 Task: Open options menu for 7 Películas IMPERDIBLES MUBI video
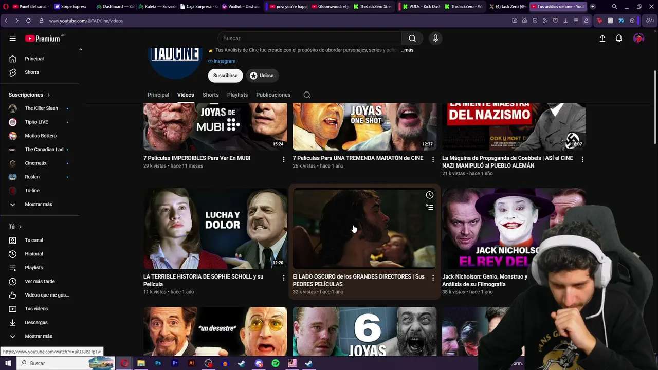point(283,159)
